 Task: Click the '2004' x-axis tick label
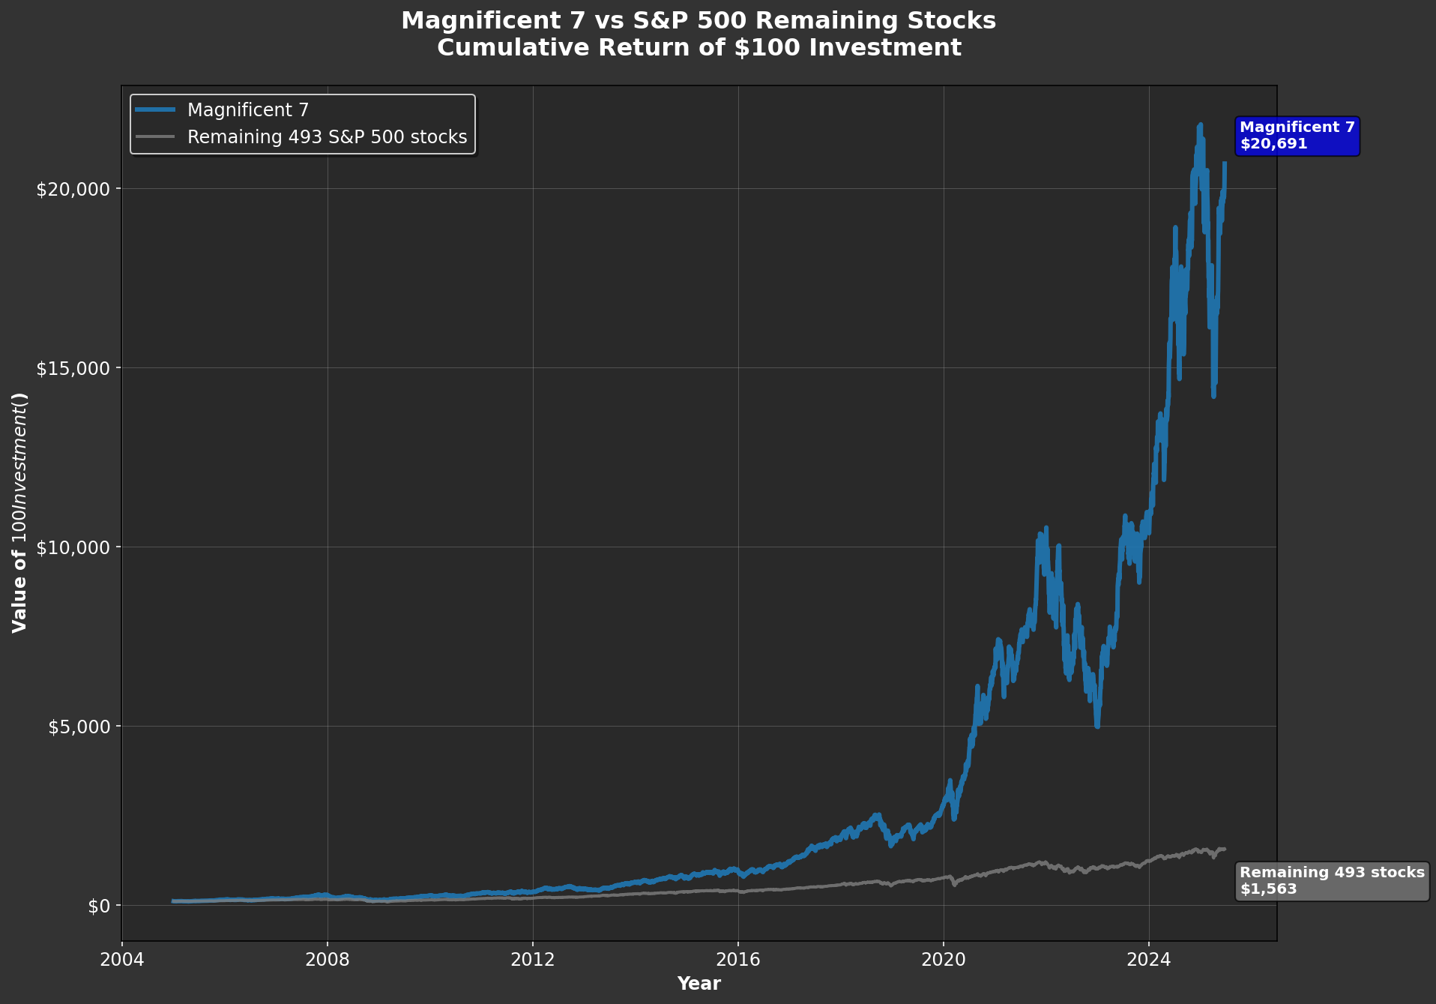click(x=122, y=960)
